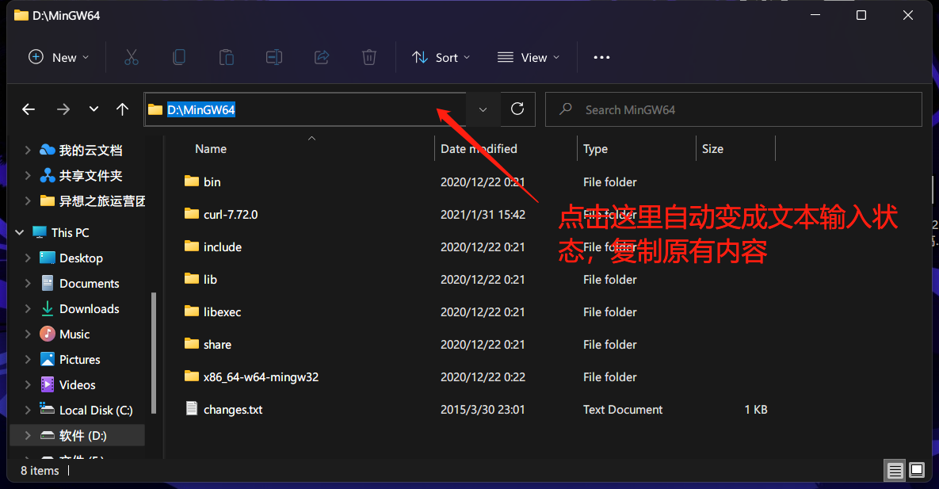This screenshot has height=489, width=939.
Task: Sort files by Name column header
Action: tap(211, 149)
